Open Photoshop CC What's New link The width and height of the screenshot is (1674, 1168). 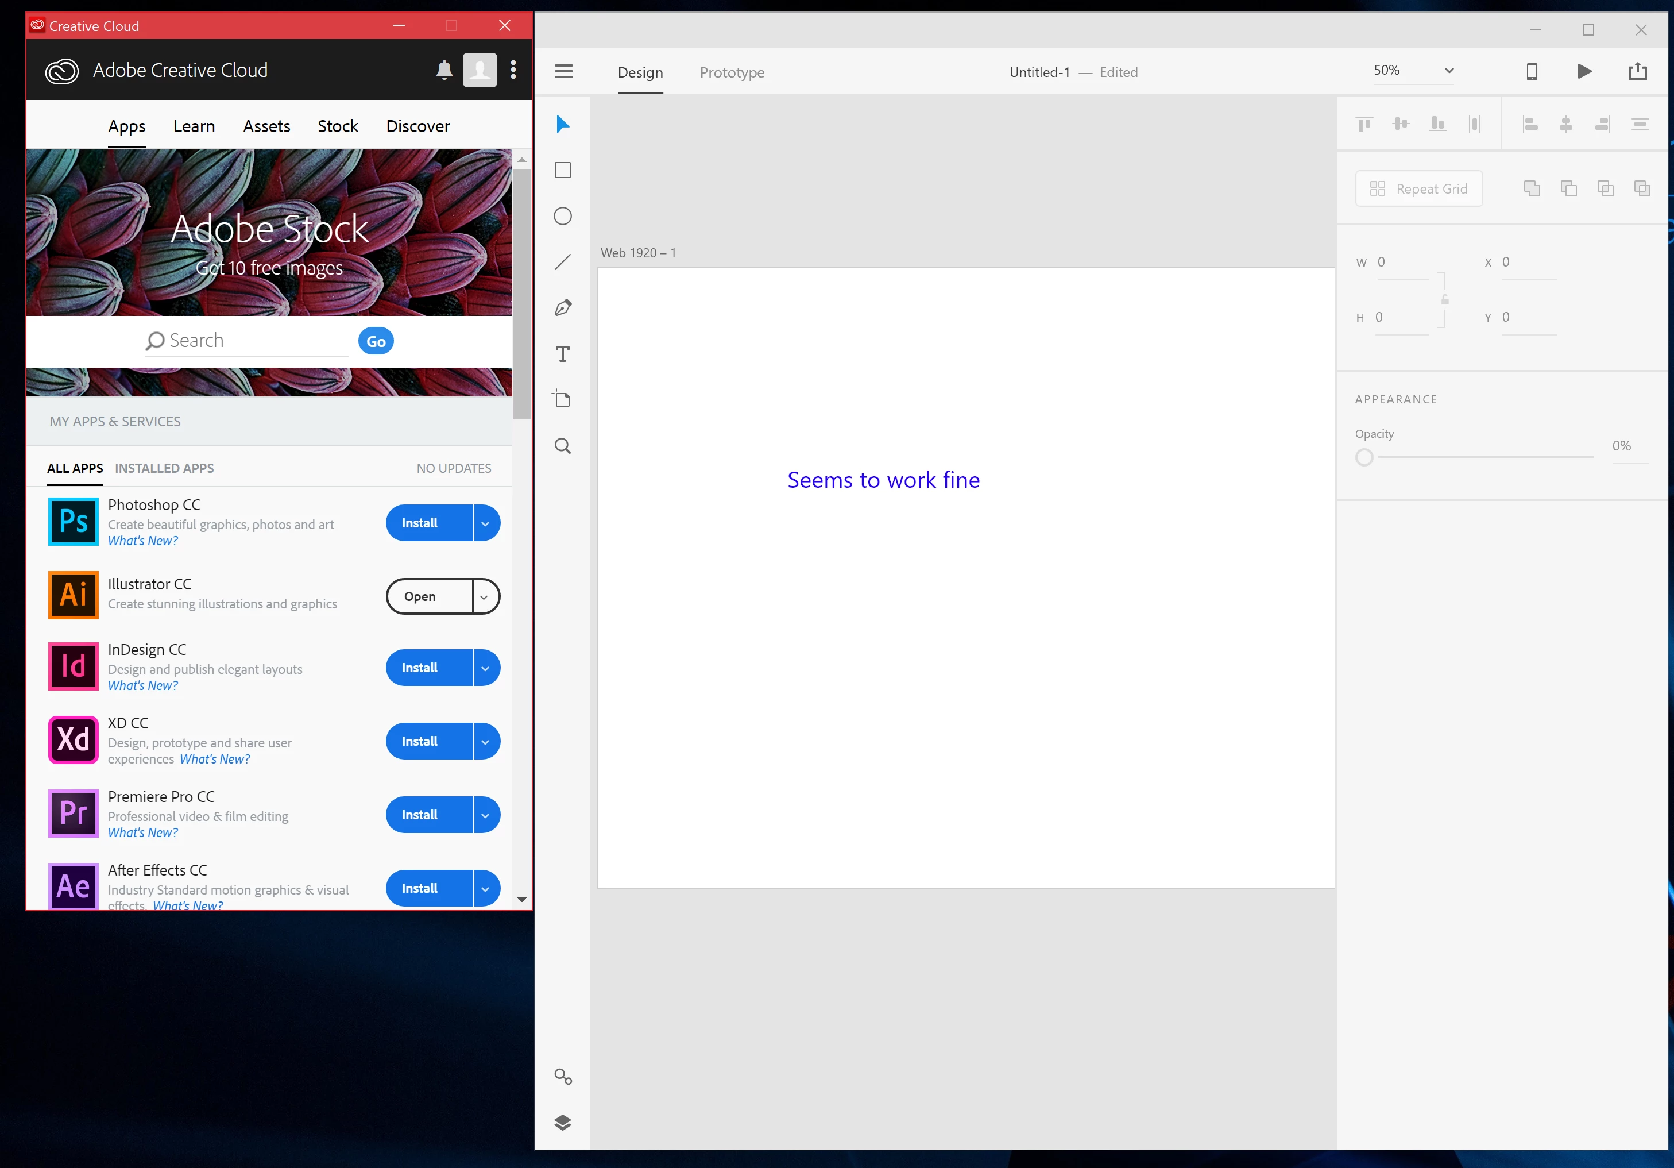(143, 541)
